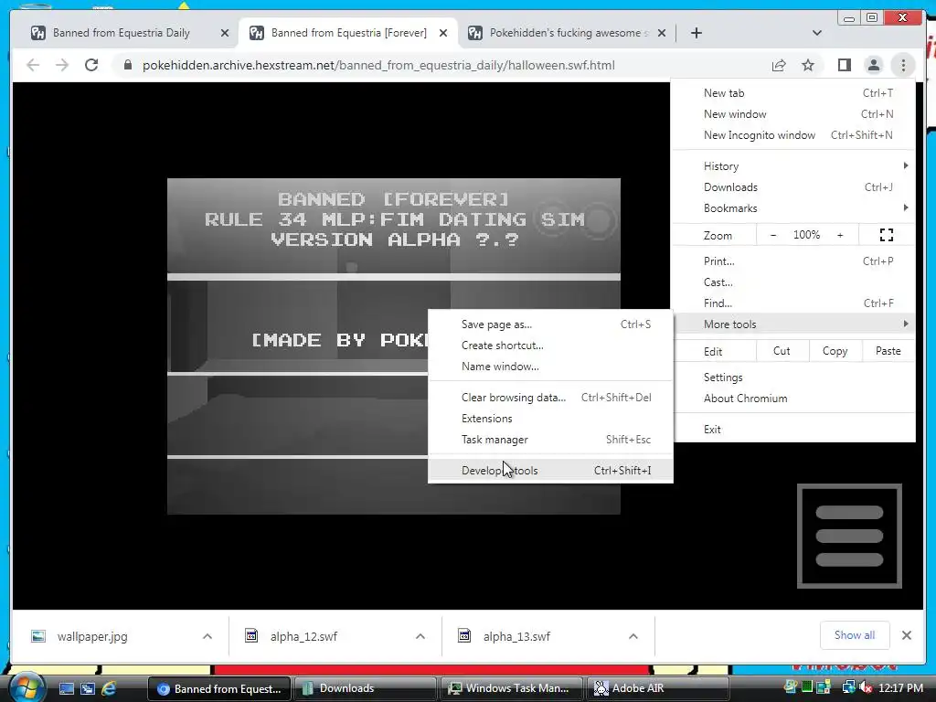Click the share page icon
This screenshot has height=702, width=936.
tap(779, 65)
